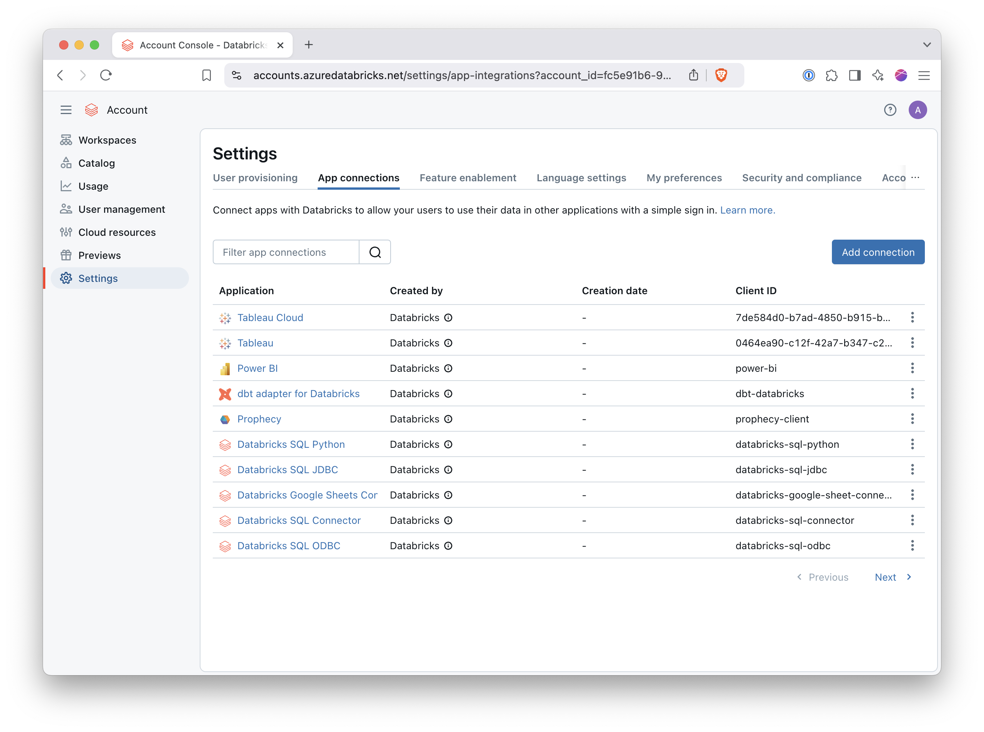Switch to the User provisioning tab
The width and height of the screenshot is (984, 732).
pyautogui.click(x=255, y=178)
